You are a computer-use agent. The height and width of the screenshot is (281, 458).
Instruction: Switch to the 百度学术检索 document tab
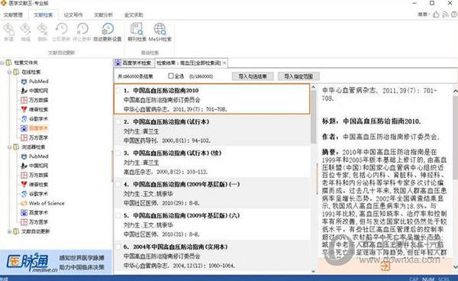click(134, 63)
